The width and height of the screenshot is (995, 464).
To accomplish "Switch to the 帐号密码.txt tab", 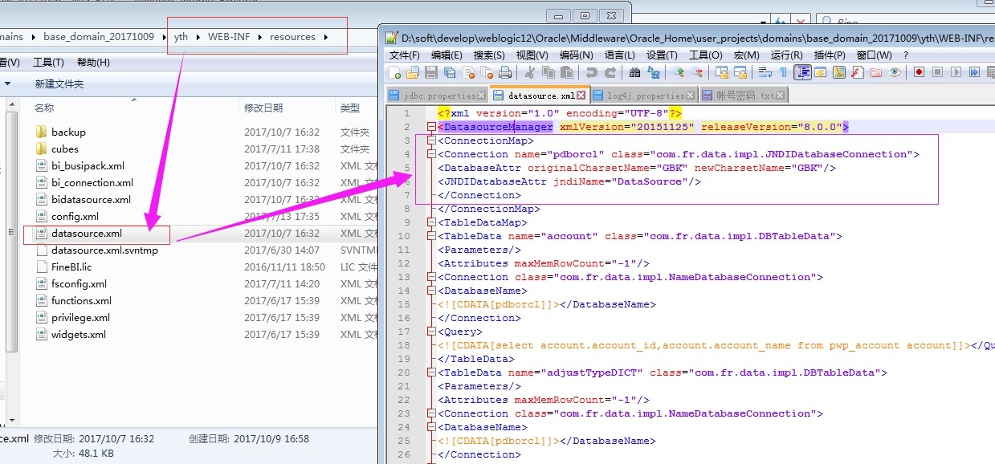I will tap(744, 96).
